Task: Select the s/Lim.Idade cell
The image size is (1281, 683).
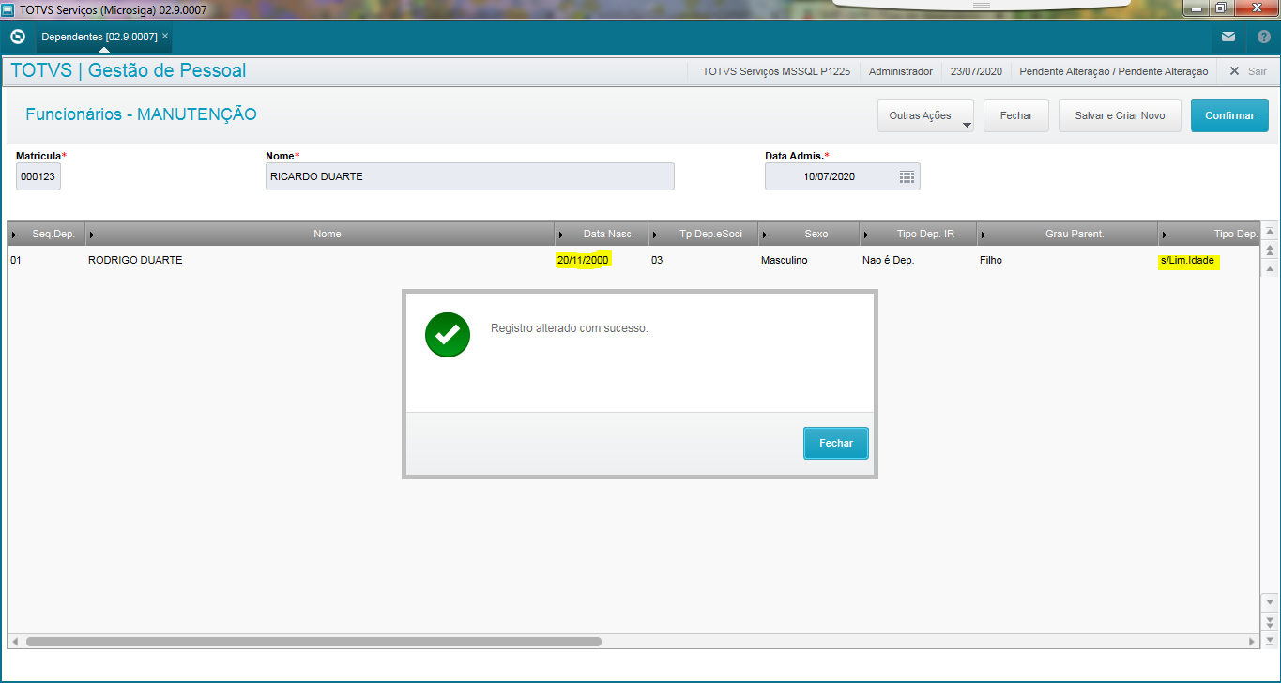Action: click(x=1188, y=260)
